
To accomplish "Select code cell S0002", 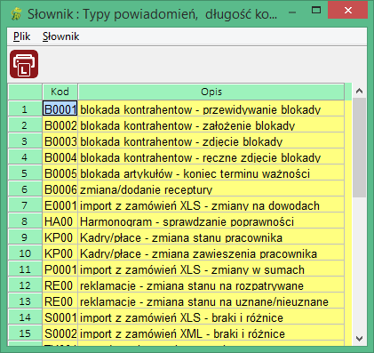I will [x=60, y=333].
